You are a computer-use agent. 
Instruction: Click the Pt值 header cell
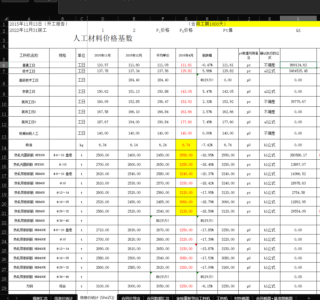tap(228, 30)
